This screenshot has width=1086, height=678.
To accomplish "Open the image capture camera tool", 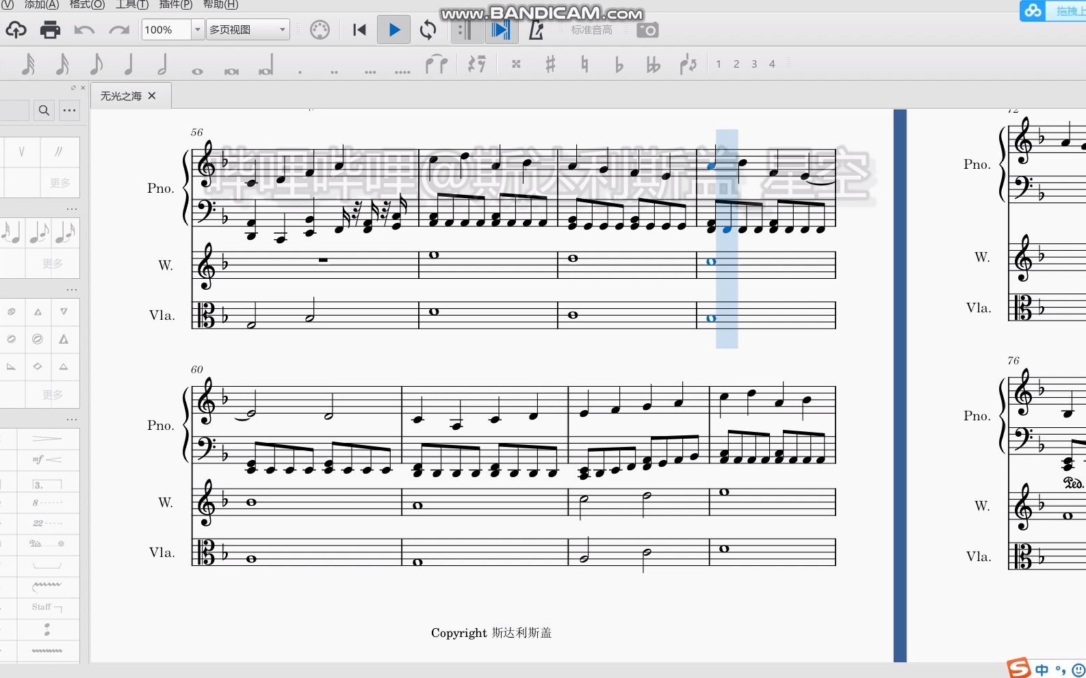I will coord(647,30).
